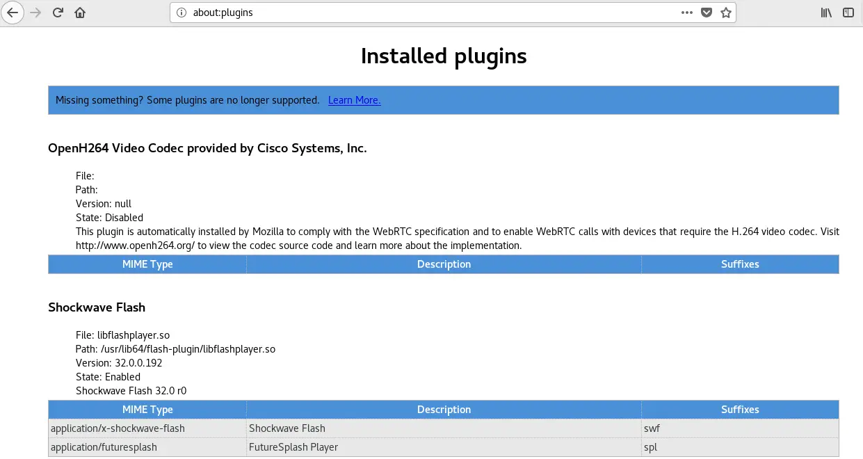Click the forward navigation arrow
863x459 pixels.
click(33, 12)
